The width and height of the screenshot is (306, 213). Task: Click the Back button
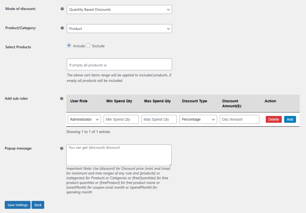point(38,205)
